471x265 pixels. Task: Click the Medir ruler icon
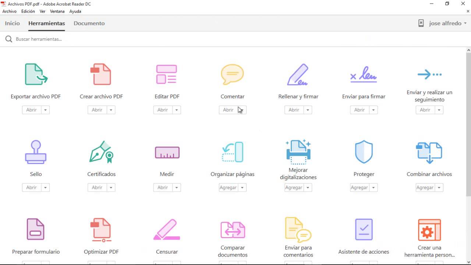pyautogui.click(x=167, y=152)
